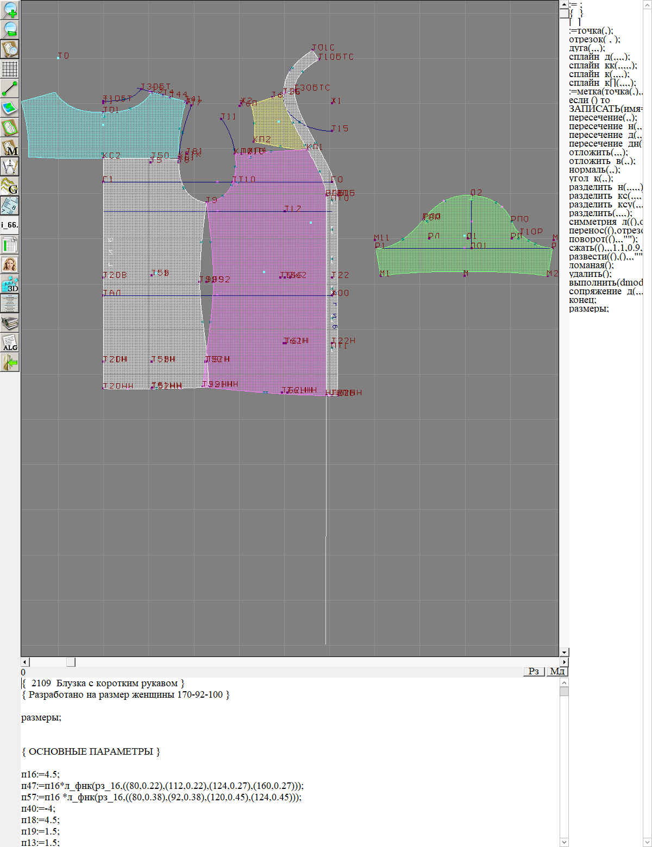Image resolution: width=652 pixels, height=847 pixels.
Task: Open the pattern pieces M icon
Action: click(10, 148)
